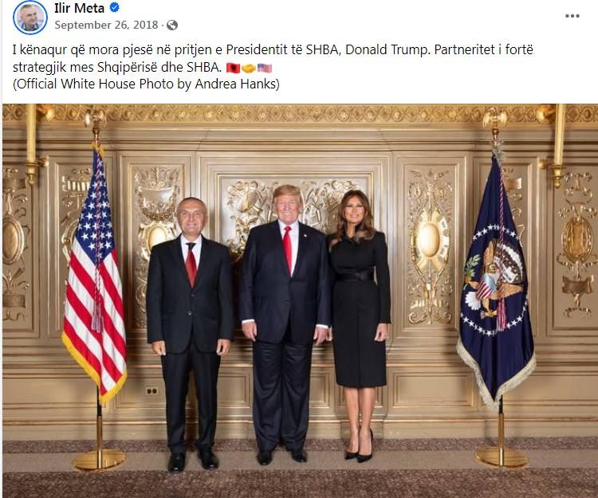Viewport: 598px width, 498px height.
Task: Click the American flag in the photo
Action: click(x=95, y=274)
